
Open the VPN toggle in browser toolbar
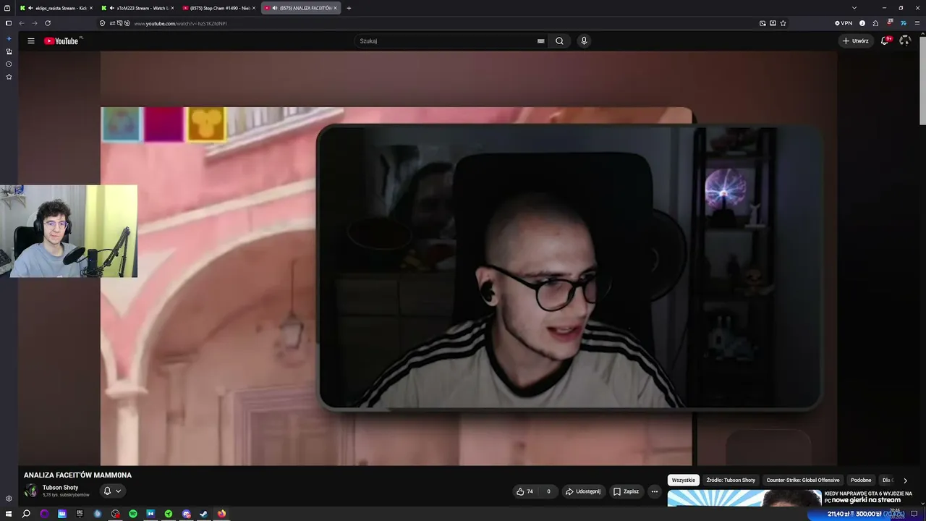(x=844, y=23)
